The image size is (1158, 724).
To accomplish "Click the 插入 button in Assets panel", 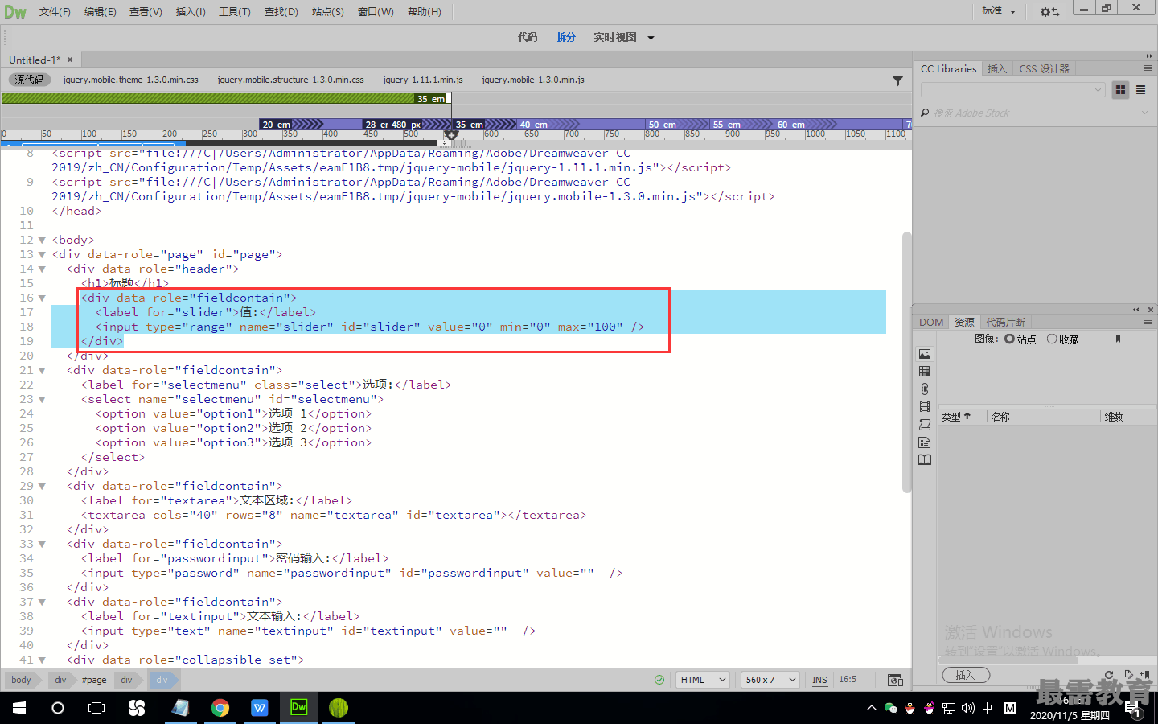I will pos(965,675).
